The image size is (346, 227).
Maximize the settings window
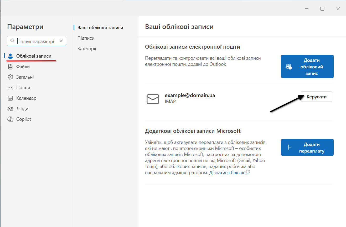coord(322,9)
